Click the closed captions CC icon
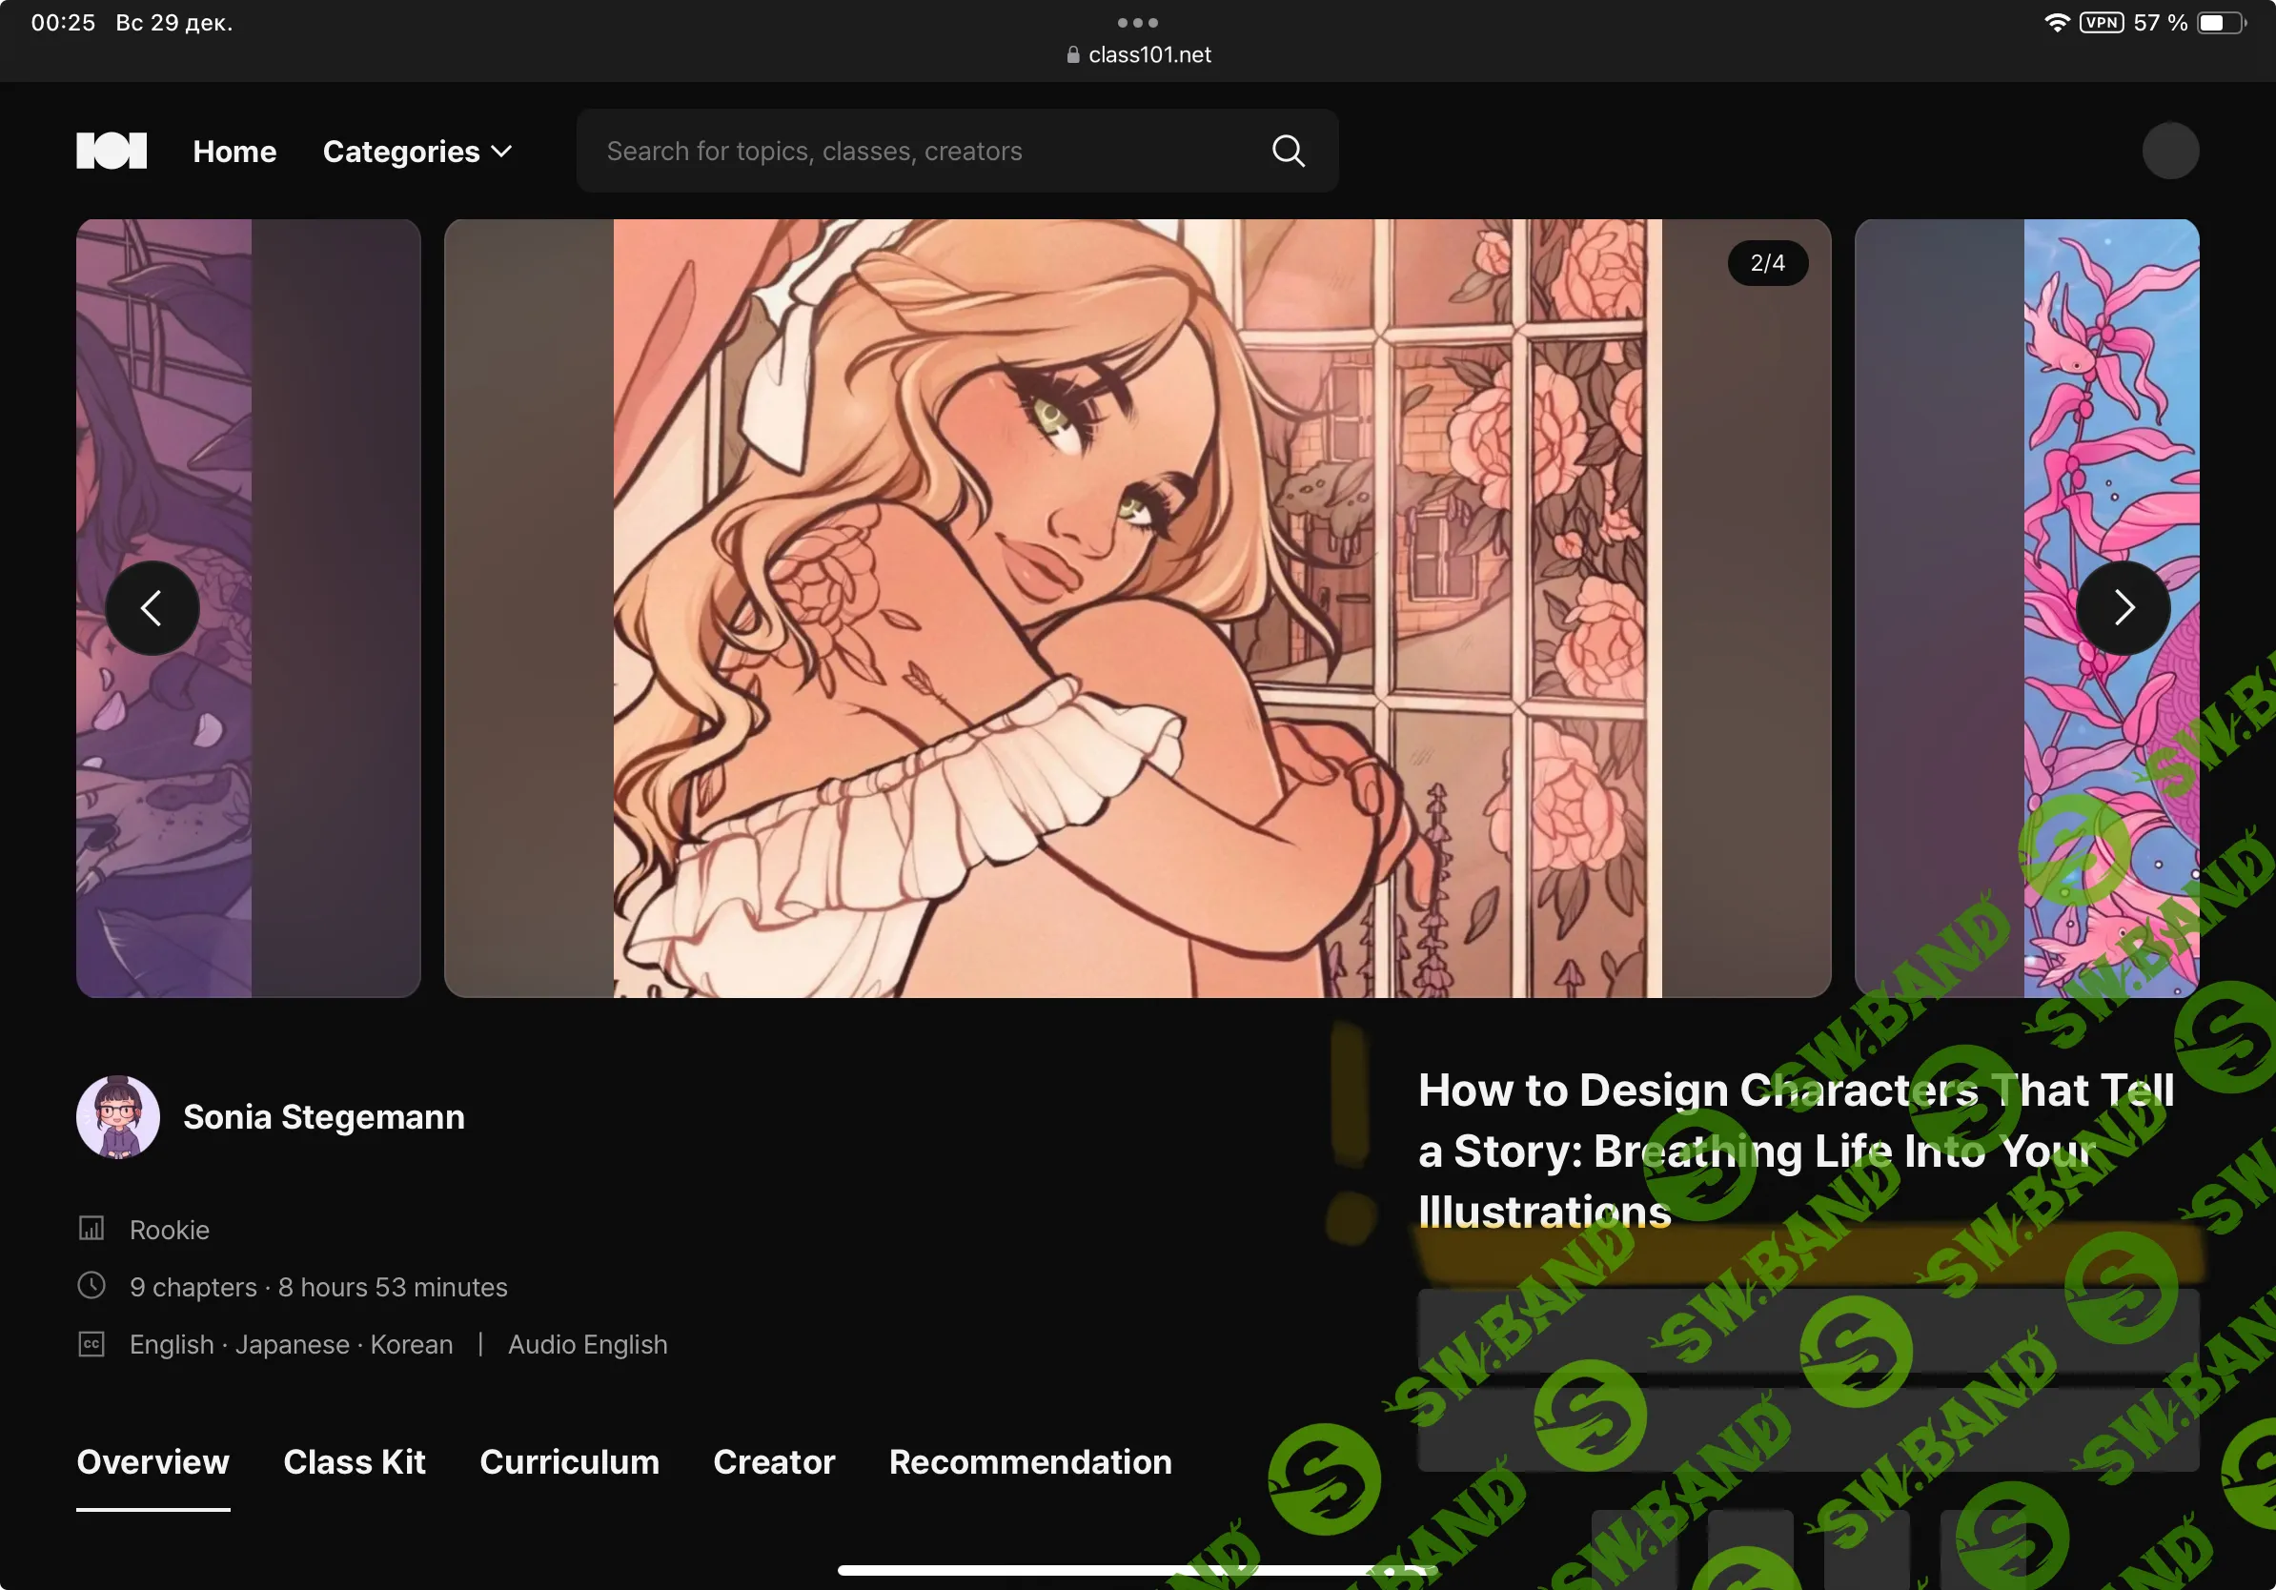Viewport: 2276px width, 1590px height. click(x=91, y=1343)
